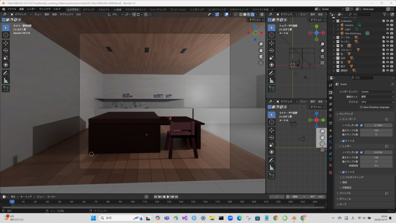This screenshot has width=396, height=223.
Task: Choose the Measure tool in main viewport
Action: point(6,80)
